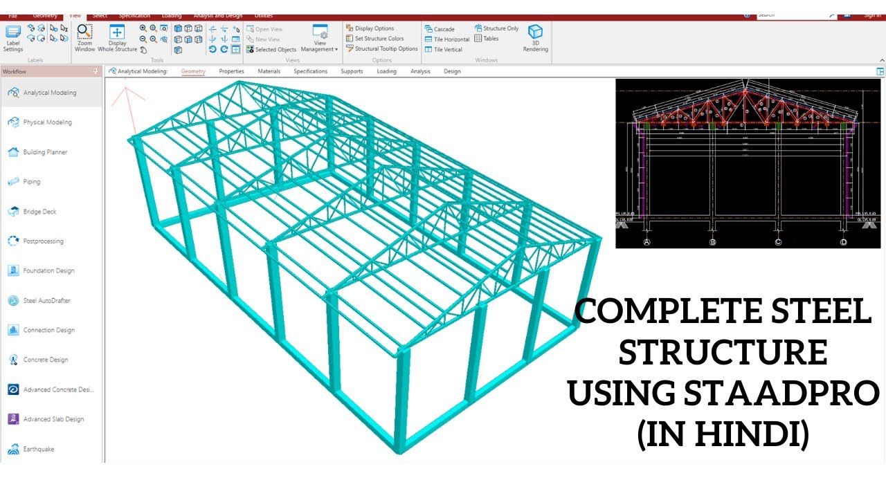Open the Steel AutoDrafter workflow
Screen dimensions: 886x498
click(x=51, y=301)
